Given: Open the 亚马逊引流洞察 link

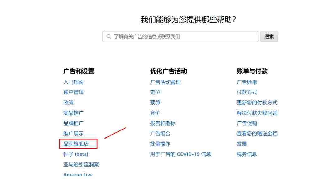Looking at the screenshot, I should pyautogui.click(x=81, y=164).
